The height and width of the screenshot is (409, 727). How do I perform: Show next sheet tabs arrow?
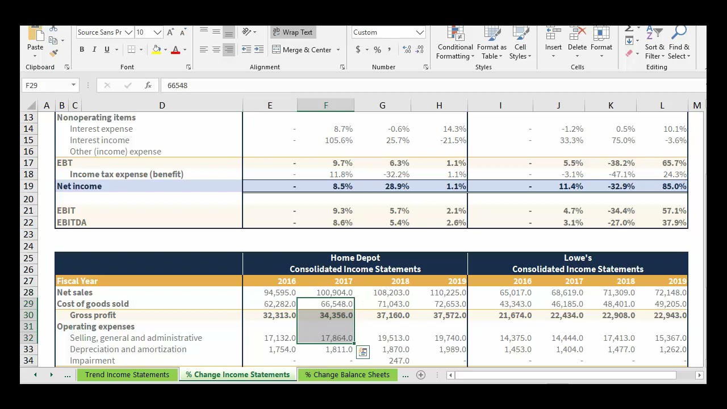[x=51, y=375]
